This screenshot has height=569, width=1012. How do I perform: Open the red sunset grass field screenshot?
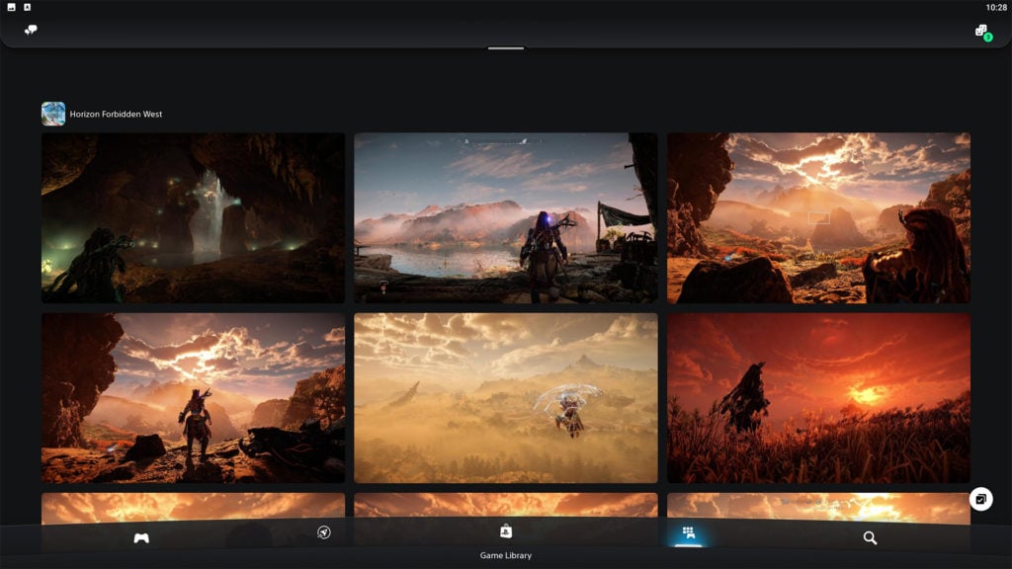818,397
